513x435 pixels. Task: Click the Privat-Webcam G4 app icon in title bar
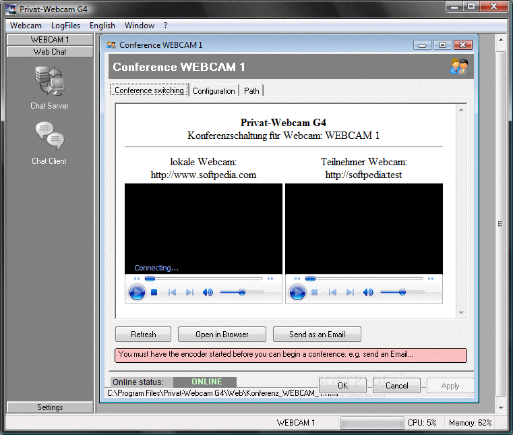[11, 9]
